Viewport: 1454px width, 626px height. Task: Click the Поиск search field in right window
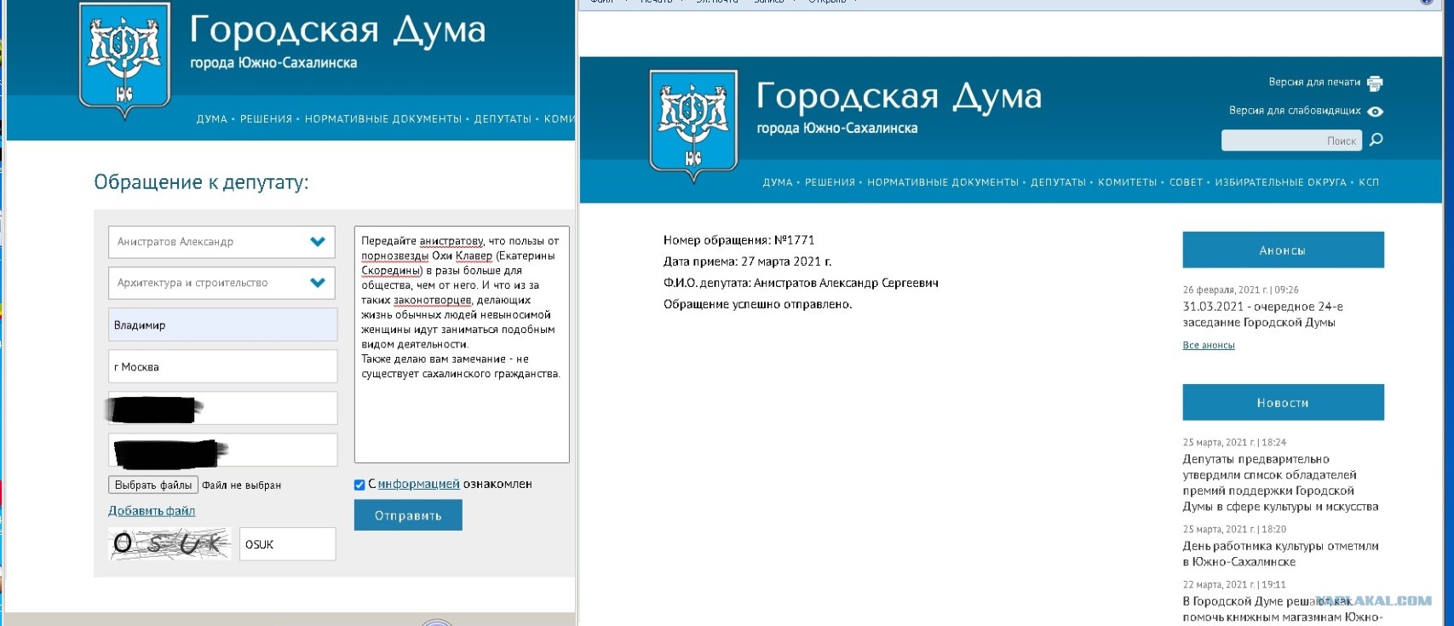coord(1291,141)
